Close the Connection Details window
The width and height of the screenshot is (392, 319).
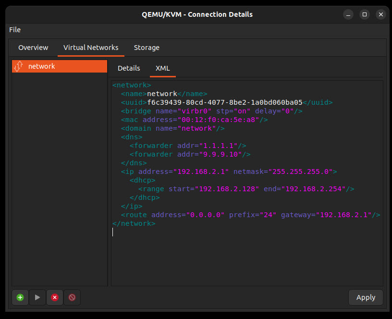coord(380,14)
